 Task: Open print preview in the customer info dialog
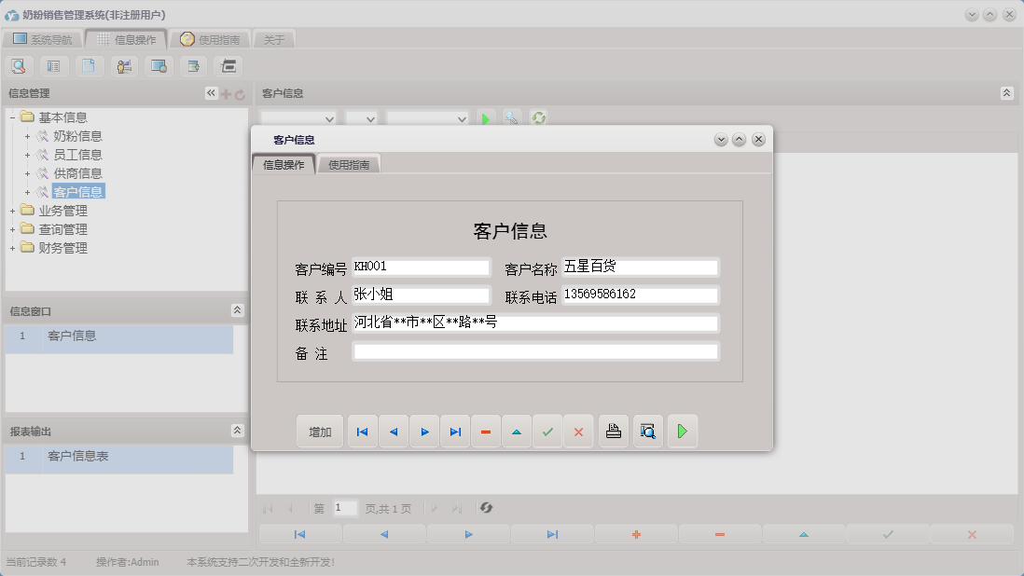(647, 431)
